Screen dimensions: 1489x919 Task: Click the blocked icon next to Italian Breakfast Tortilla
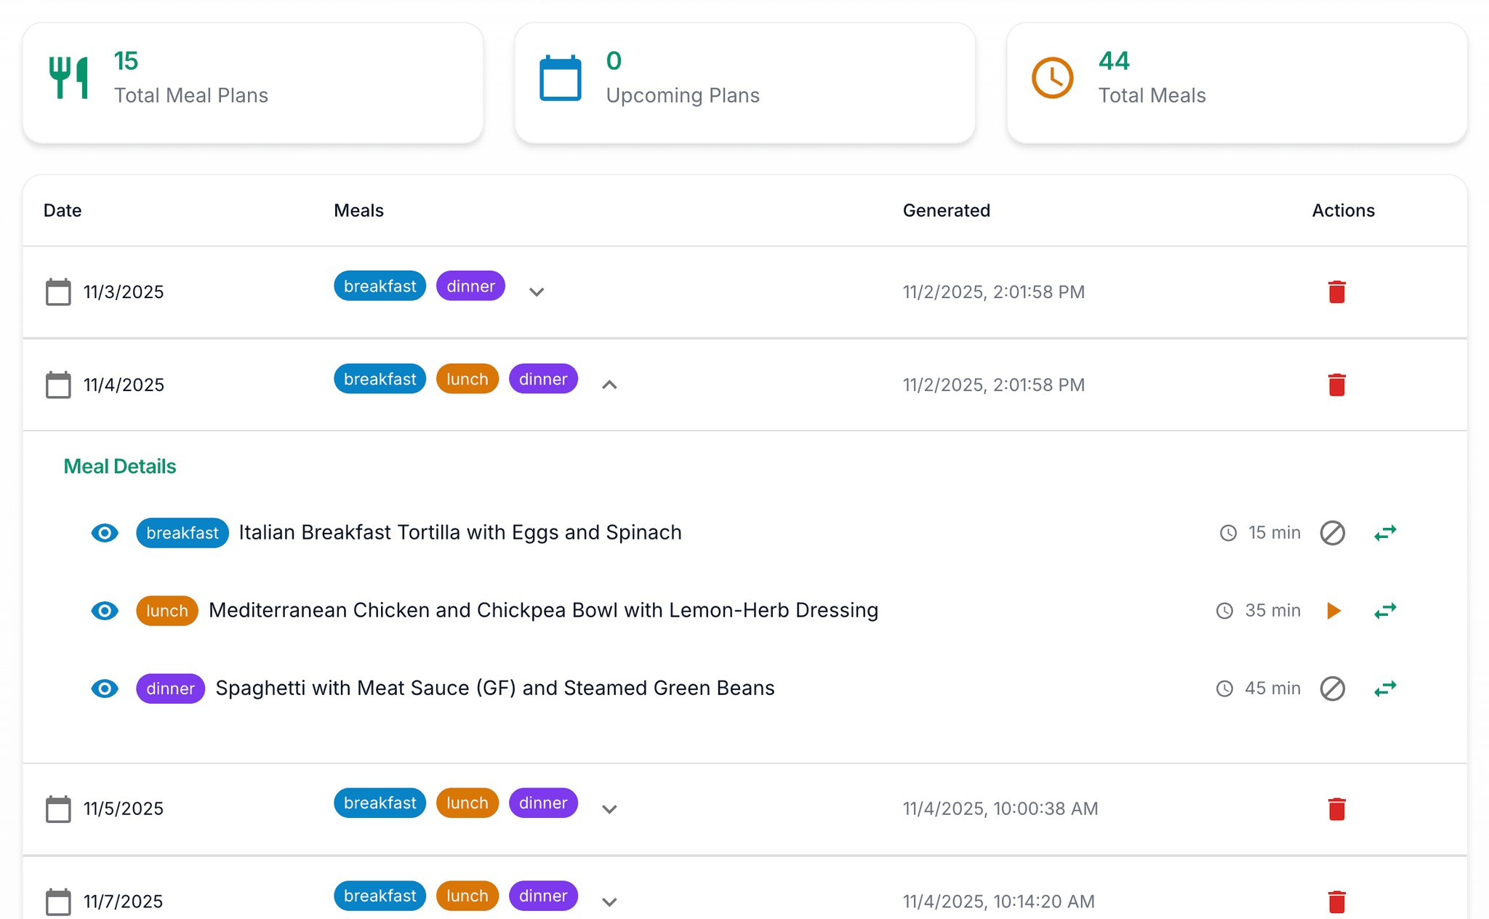(1333, 532)
